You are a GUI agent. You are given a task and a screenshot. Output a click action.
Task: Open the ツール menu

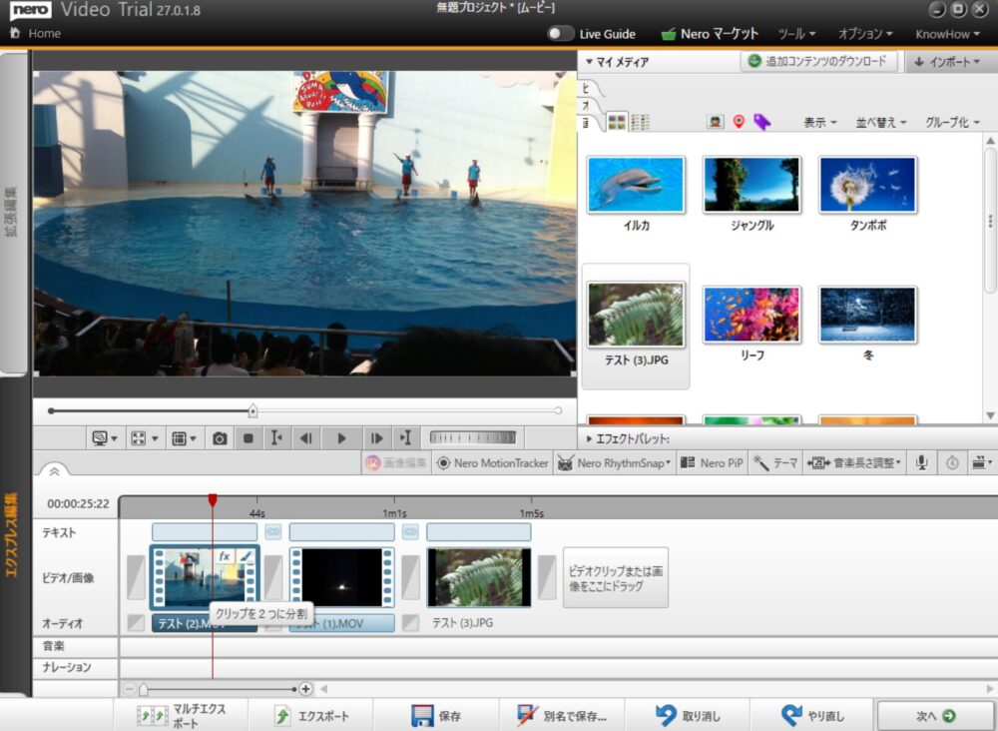(796, 34)
